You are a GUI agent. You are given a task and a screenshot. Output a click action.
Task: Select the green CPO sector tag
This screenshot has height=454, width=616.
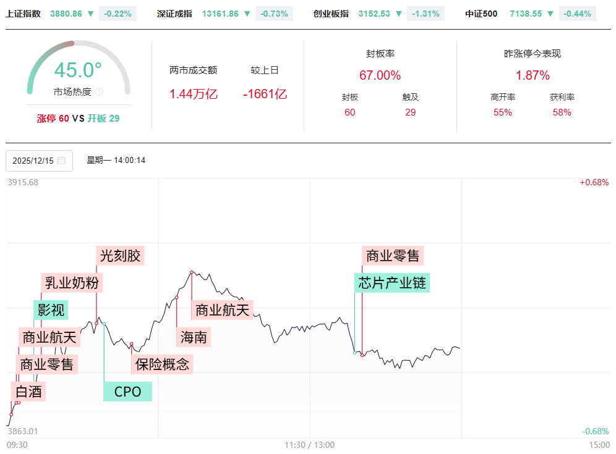click(x=127, y=391)
